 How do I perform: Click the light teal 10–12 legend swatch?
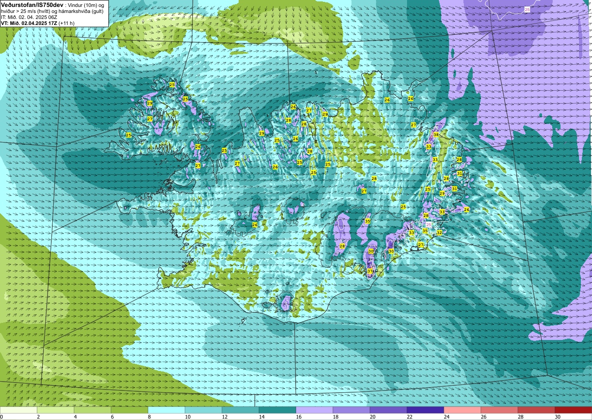pyautogui.click(x=203, y=410)
